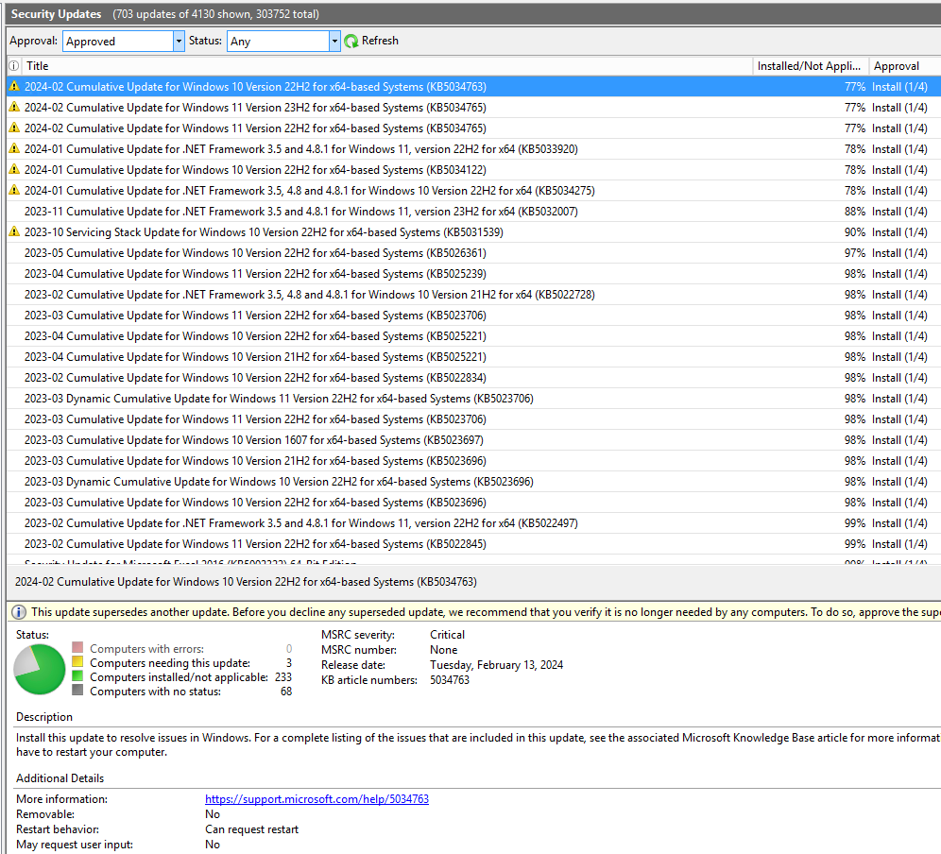This screenshot has width=941, height=854.
Task: Click 88% value on KB5032007 row
Action: (855, 212)
